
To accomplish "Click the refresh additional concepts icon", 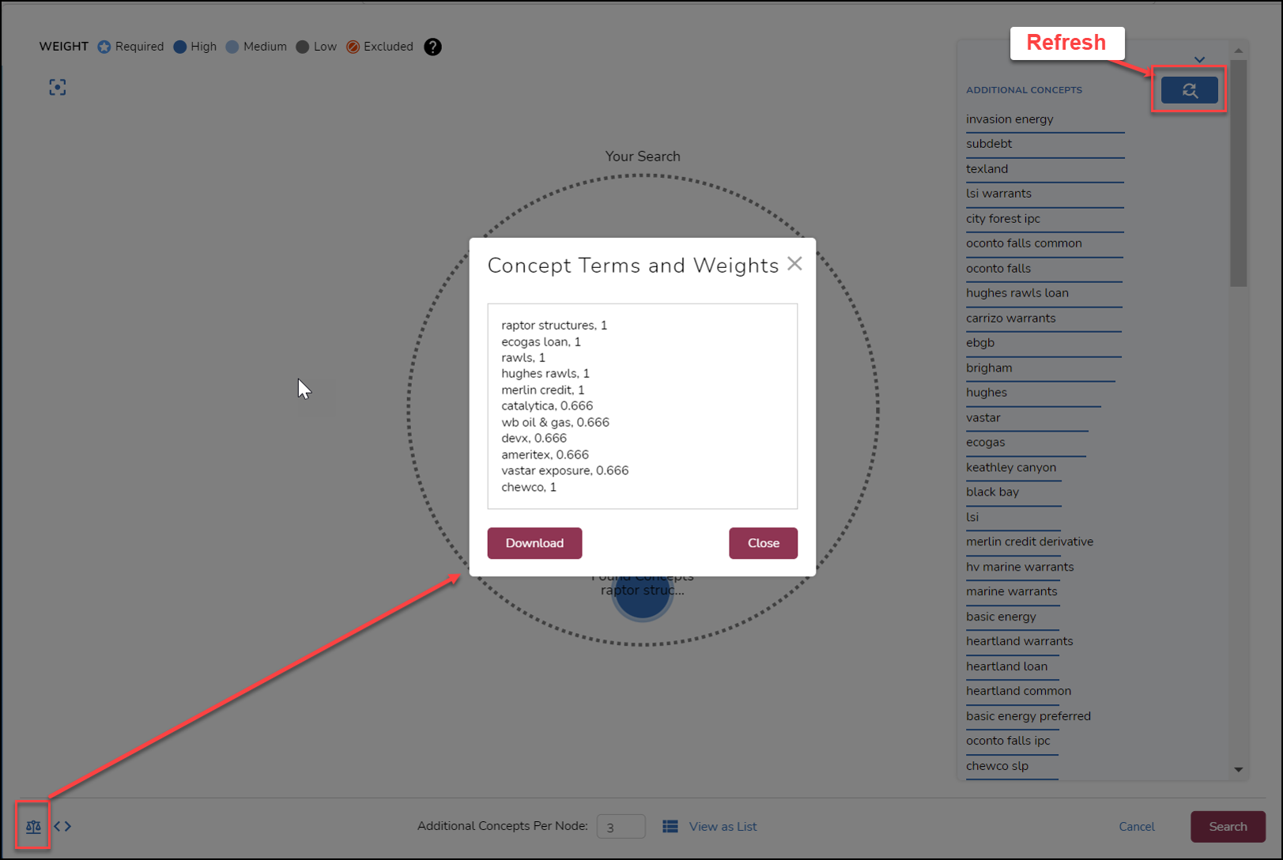I will click(x=1189, y=90).
